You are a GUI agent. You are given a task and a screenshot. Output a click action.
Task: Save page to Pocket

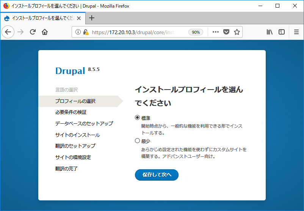(x=226, y=32)
